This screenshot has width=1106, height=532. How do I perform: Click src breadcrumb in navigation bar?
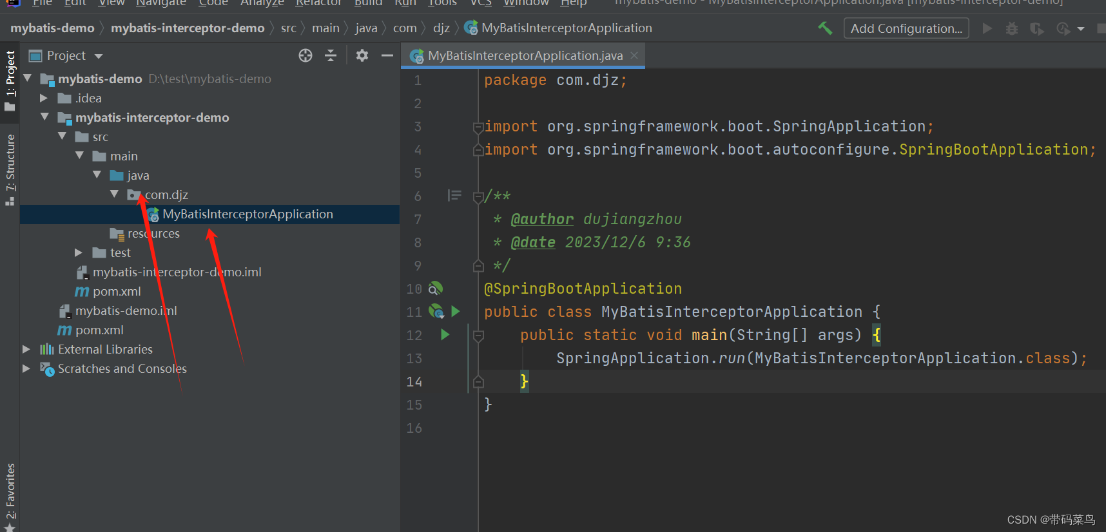coord(289,28)
